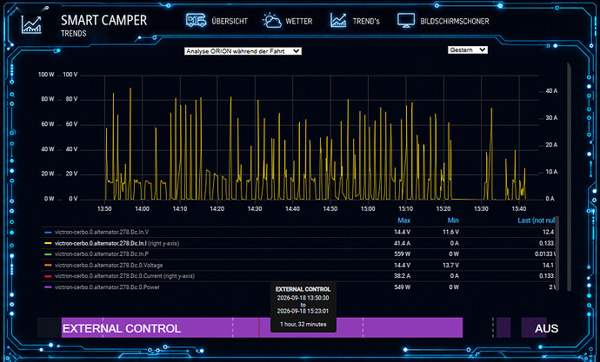The image size is (600, 362).
Task: Toggle the alternator.278.Dc.0.Voltage series
Action: coord(109,265)
